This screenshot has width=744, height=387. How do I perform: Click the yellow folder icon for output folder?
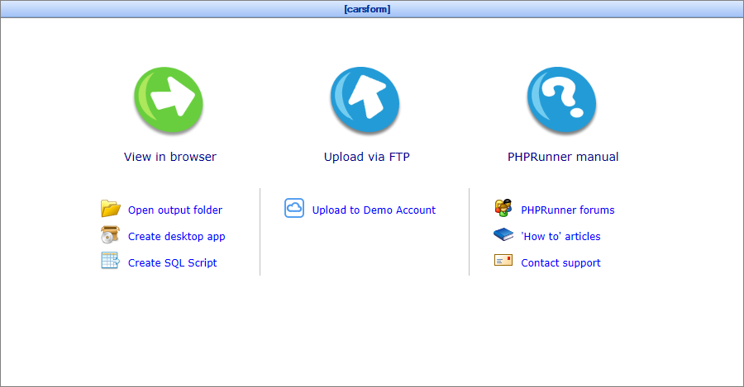[x=111, y=209]
